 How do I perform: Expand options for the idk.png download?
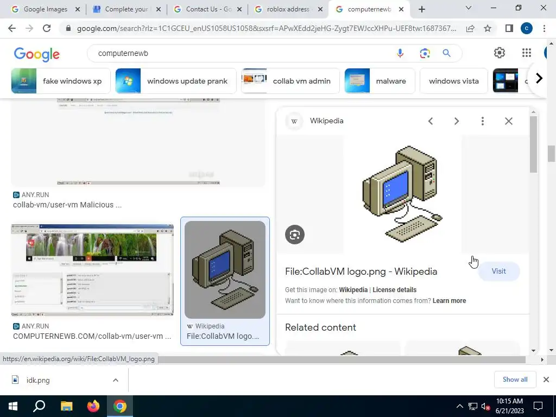click(x=116, y=380)
